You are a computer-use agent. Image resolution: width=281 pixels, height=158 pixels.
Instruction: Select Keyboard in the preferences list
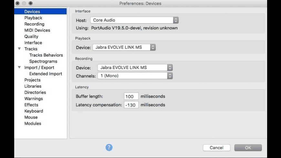pos(34,111)
